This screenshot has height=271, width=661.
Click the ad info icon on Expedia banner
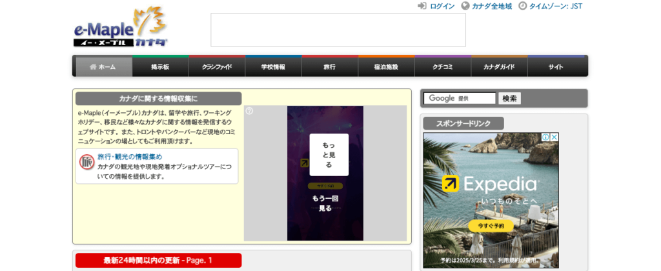pyautogui.click(x=545, y=137)
